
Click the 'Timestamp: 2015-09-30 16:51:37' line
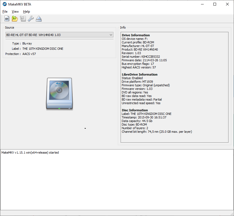tap(144, 117)
